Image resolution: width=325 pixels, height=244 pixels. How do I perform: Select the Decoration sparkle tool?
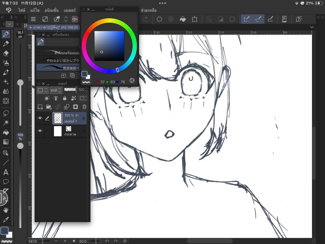(x=6, y=82)
